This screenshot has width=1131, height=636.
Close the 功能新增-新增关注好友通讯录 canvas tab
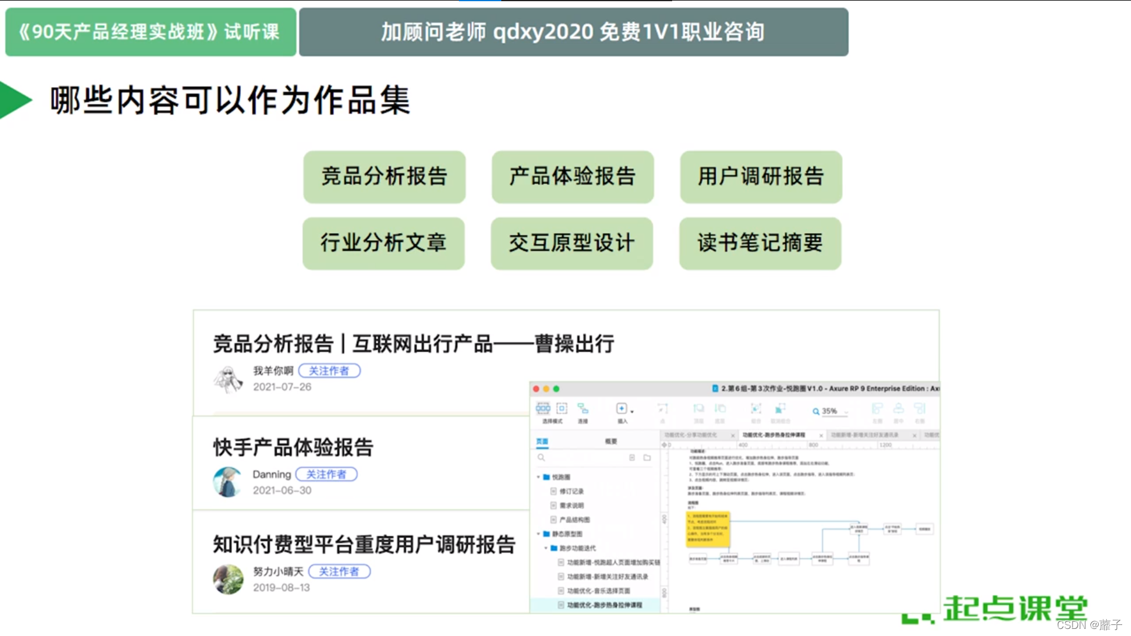(x=914, y=435)
